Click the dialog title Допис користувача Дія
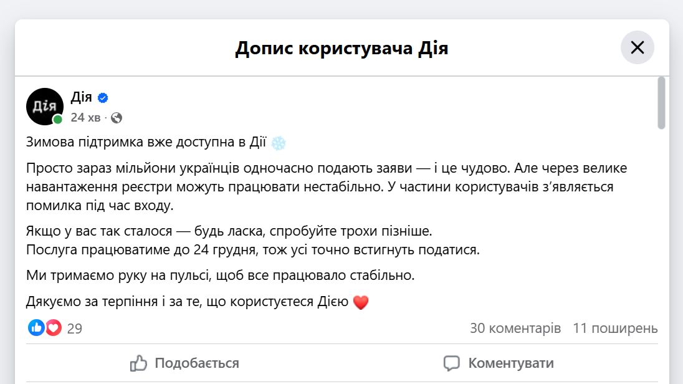The image size is (683, 384). point(341,48)
